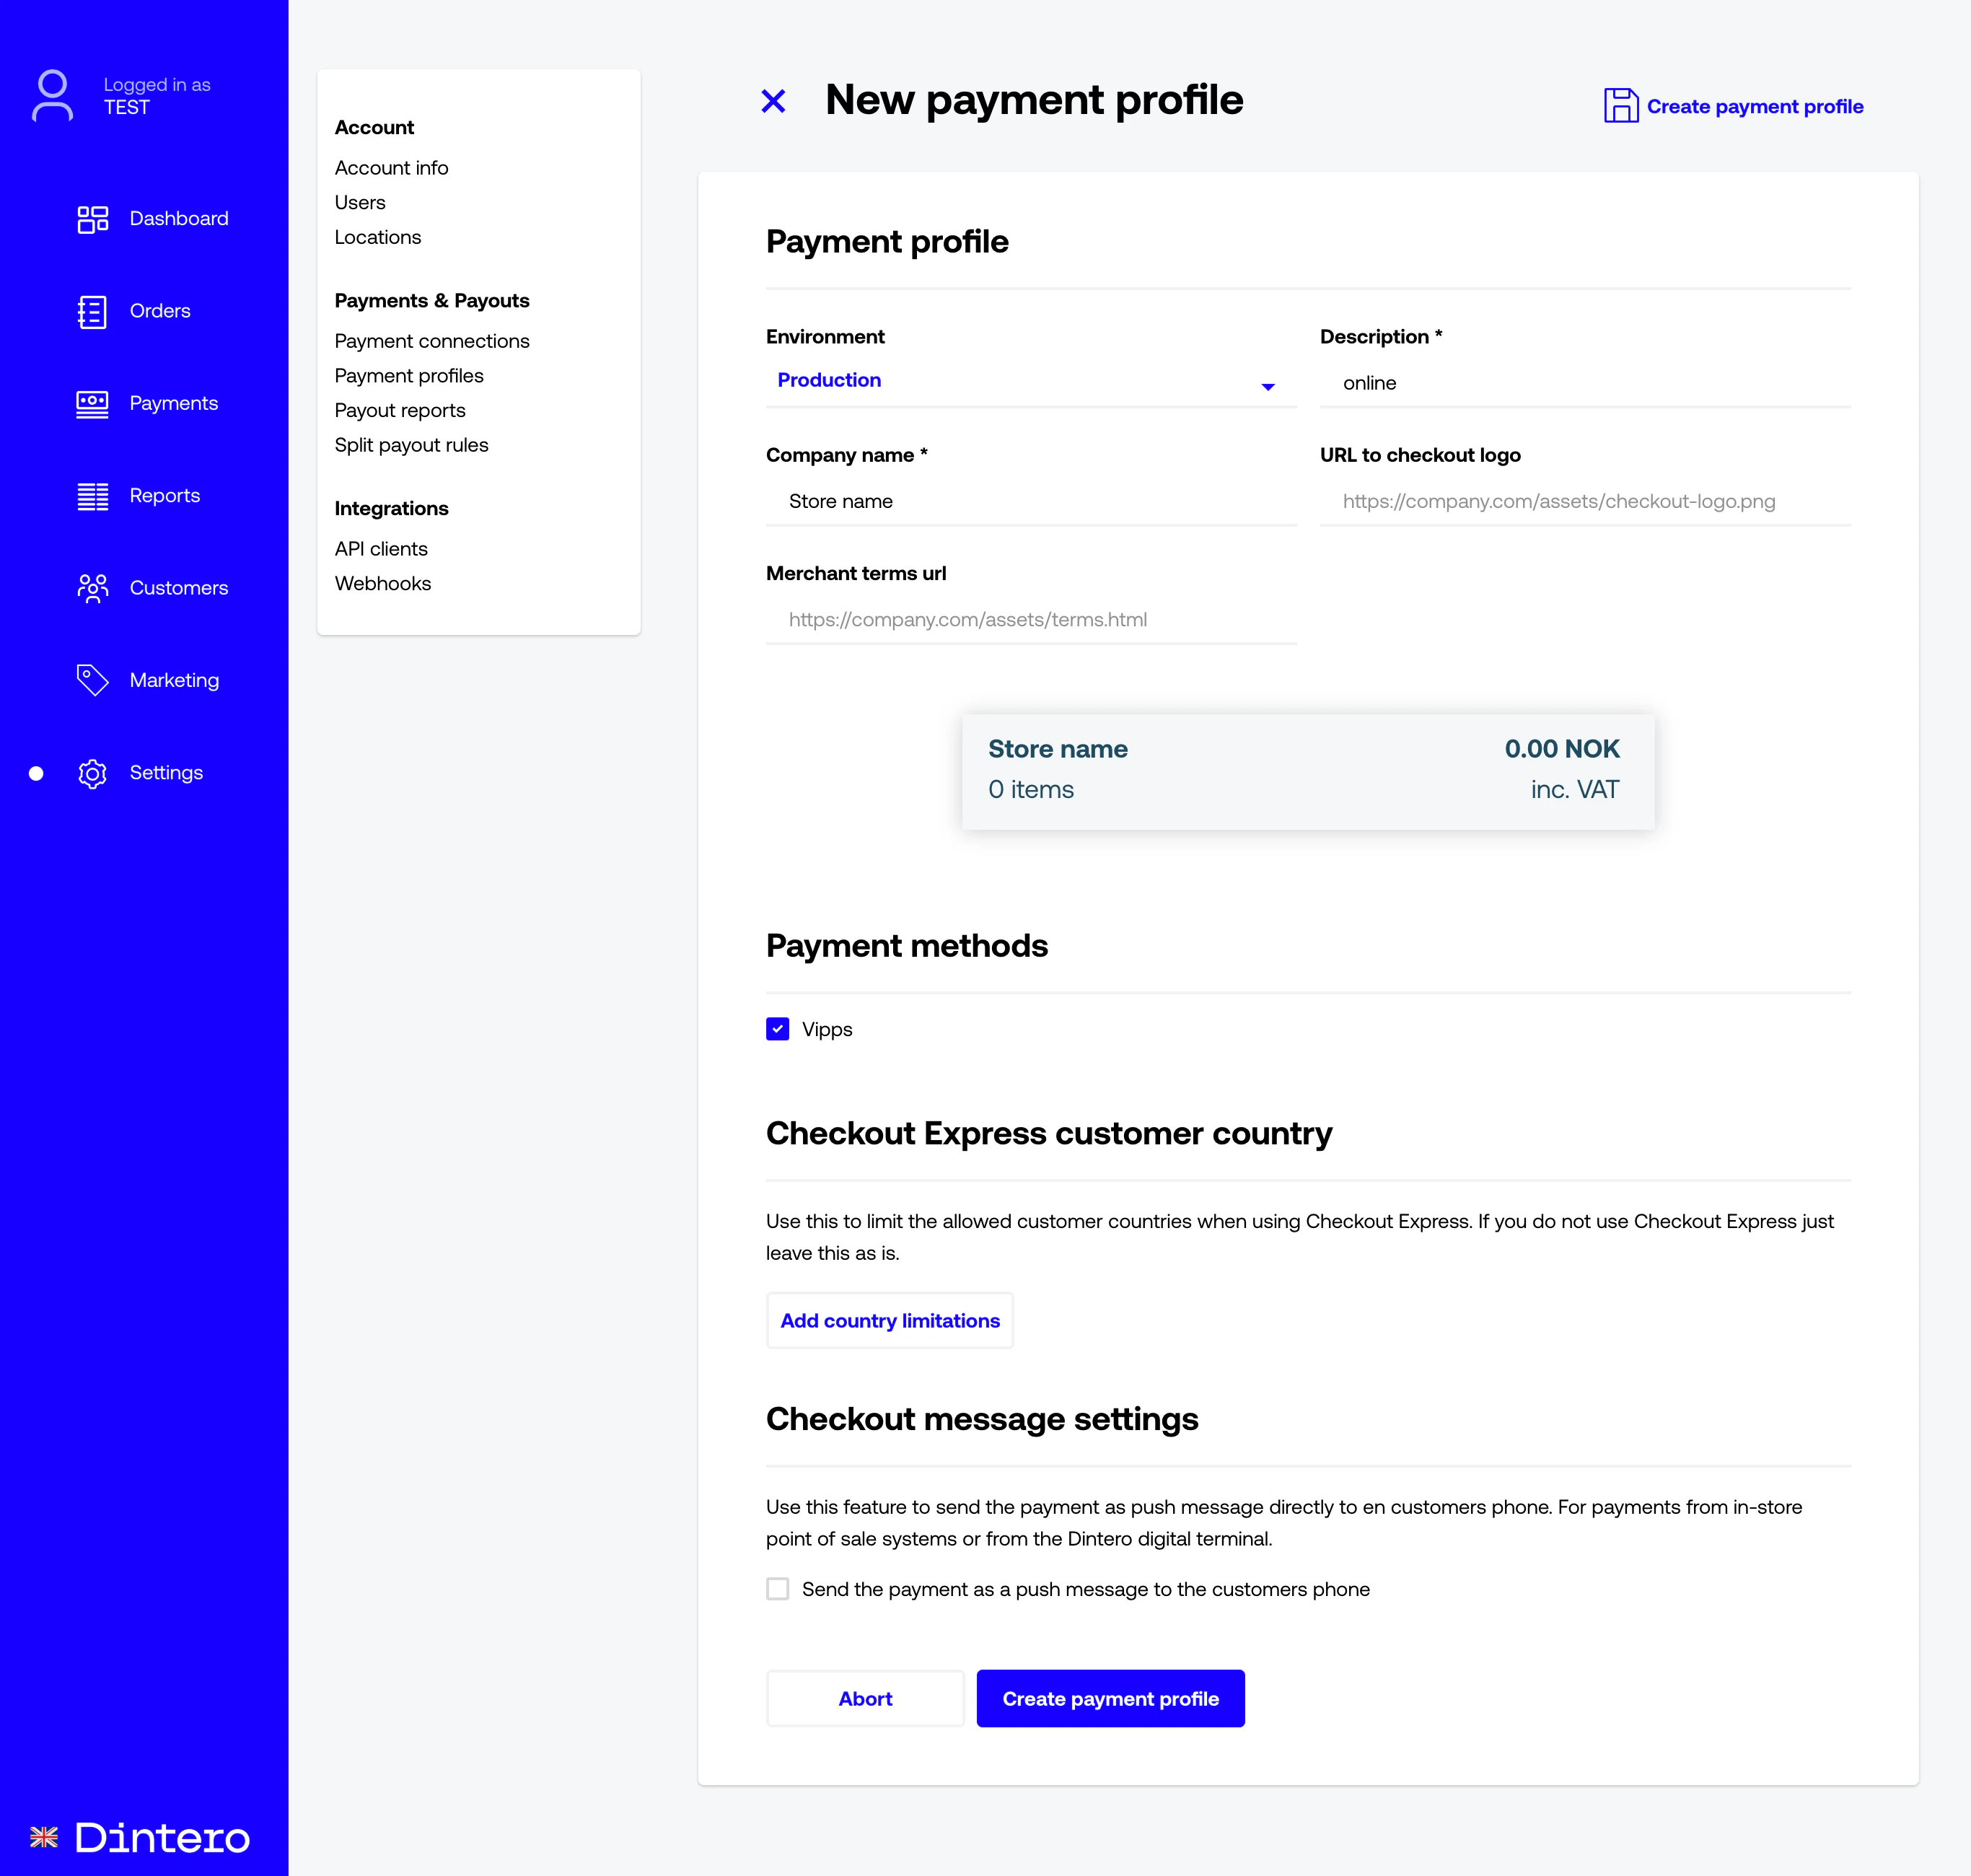Click the blue Create payment profile button

(1110, 1699)
